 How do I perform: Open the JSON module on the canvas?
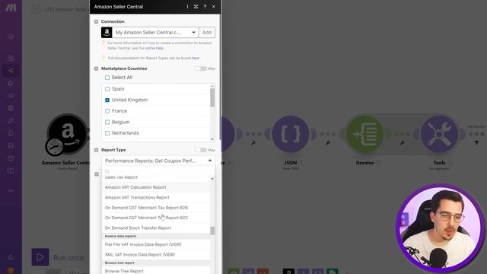pyautogui.click(x=291, y=134)
